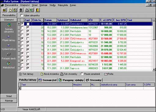Screen dimensions: 156x112
Task: Click the Splatnost column header
Action: tap(63, 20)
